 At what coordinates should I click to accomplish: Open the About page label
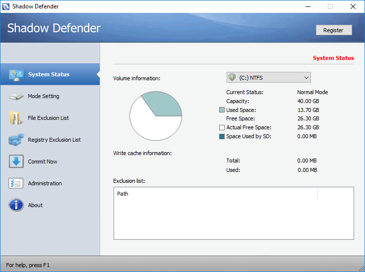35,205
